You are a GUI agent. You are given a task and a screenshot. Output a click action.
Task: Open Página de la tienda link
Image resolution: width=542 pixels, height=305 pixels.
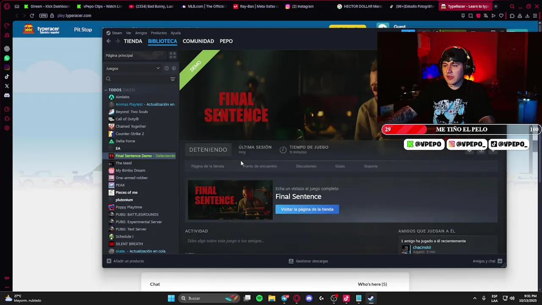[x=207, y=166]
